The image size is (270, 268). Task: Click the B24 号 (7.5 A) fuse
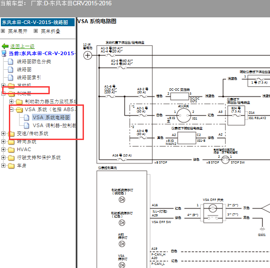point(236,115)
